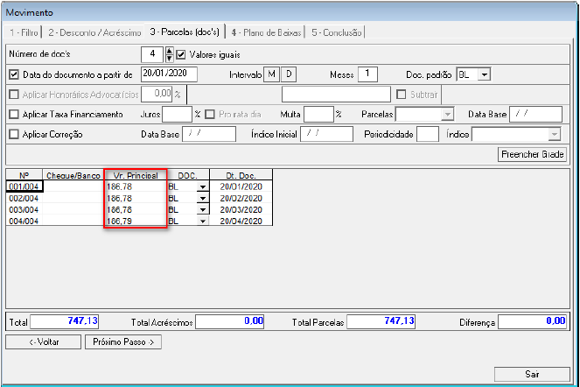Select row 001/004 in the grid

pyautogui.click(x=24, y=186)
